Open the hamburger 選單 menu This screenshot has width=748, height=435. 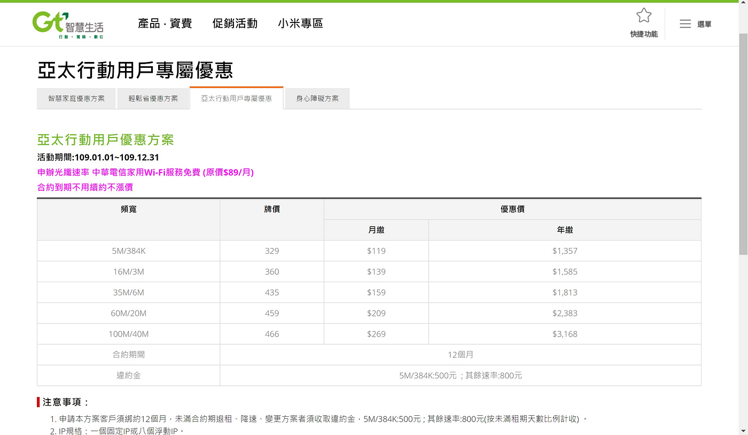[695, 24]
